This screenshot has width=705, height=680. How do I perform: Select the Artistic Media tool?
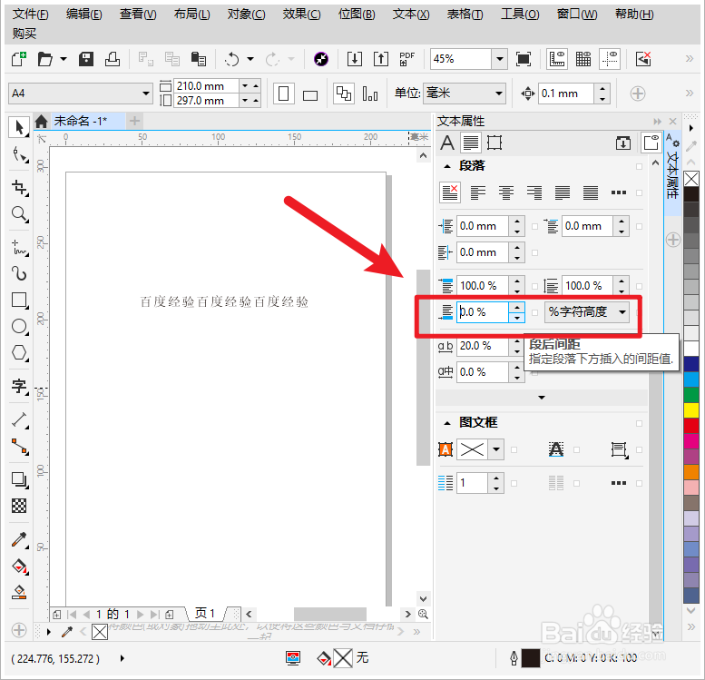coord(19,273)
